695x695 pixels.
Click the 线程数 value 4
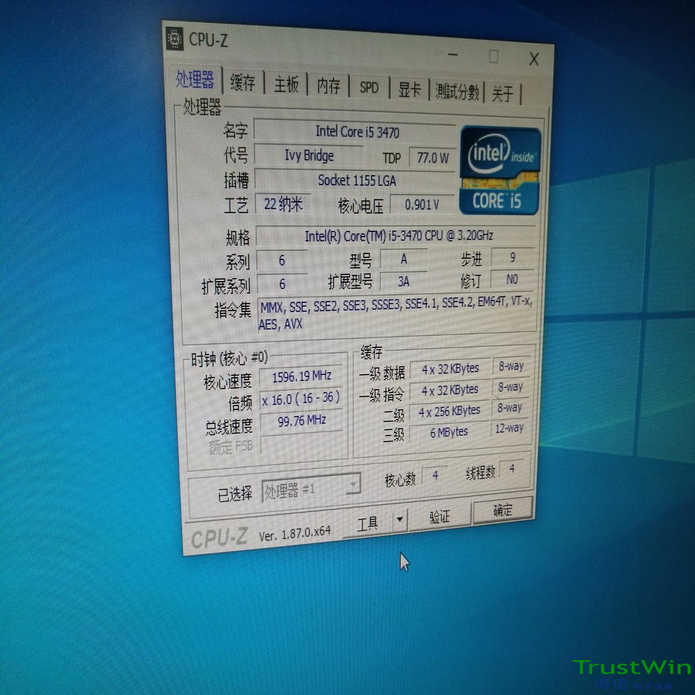pyautogui.click(x=512, y=469)
